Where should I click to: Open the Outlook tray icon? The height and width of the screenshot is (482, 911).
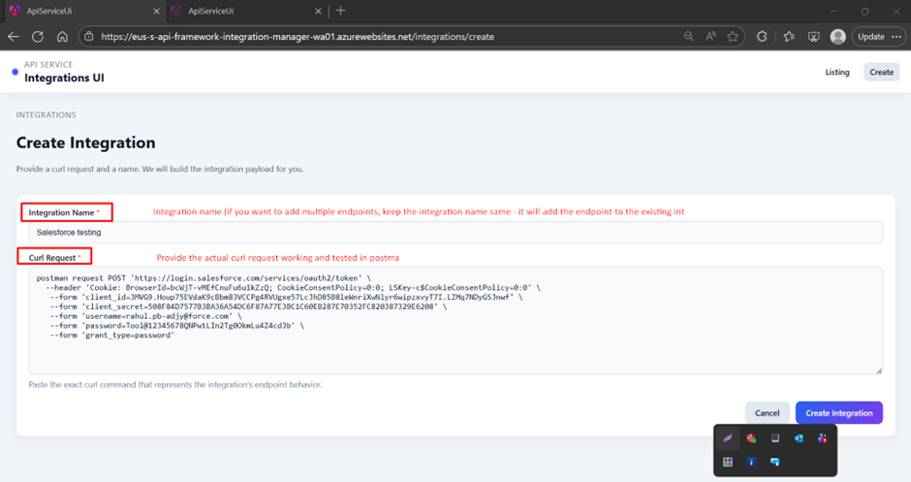tap(799, 438)
